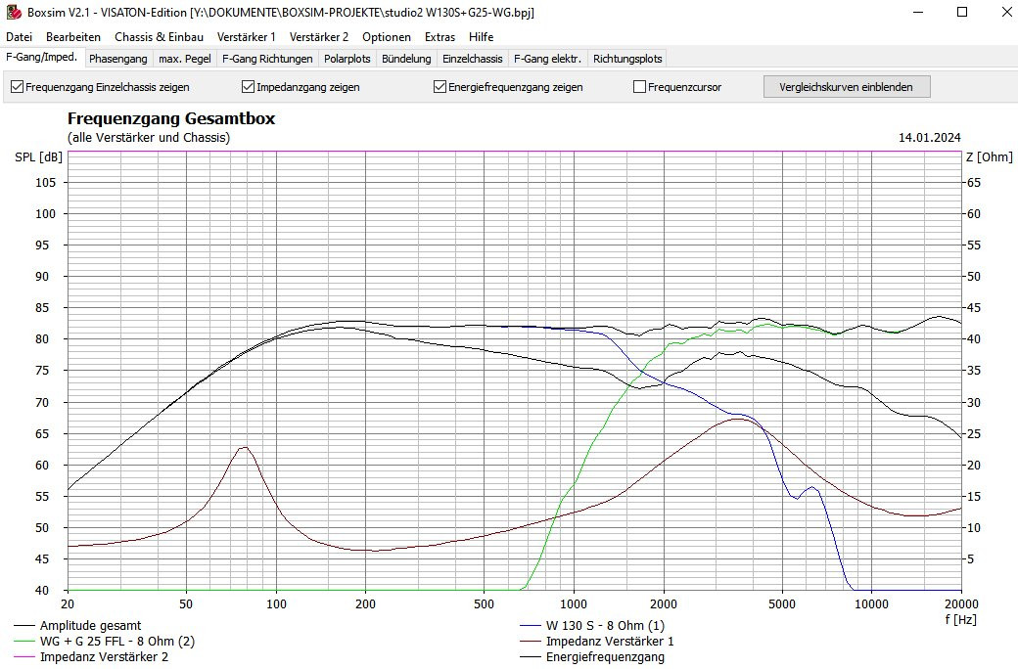Switch to the max. Pegel tab
1018x669 pixels.
coord(185,59)
